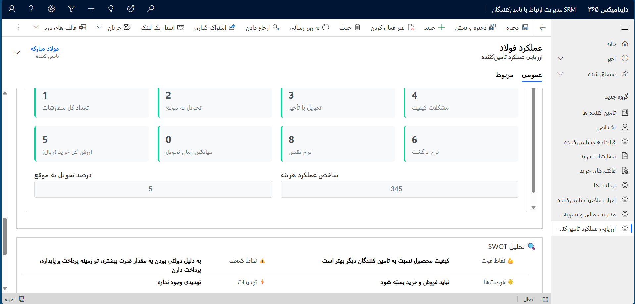635x304 pixels.
Task: Open the جریان (flow) dropdown arrow
Action: pos(99,28)
